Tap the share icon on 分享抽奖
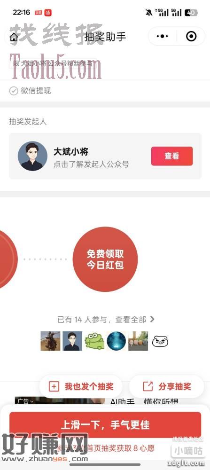The image size is (210, 470). tap(148, 386)
